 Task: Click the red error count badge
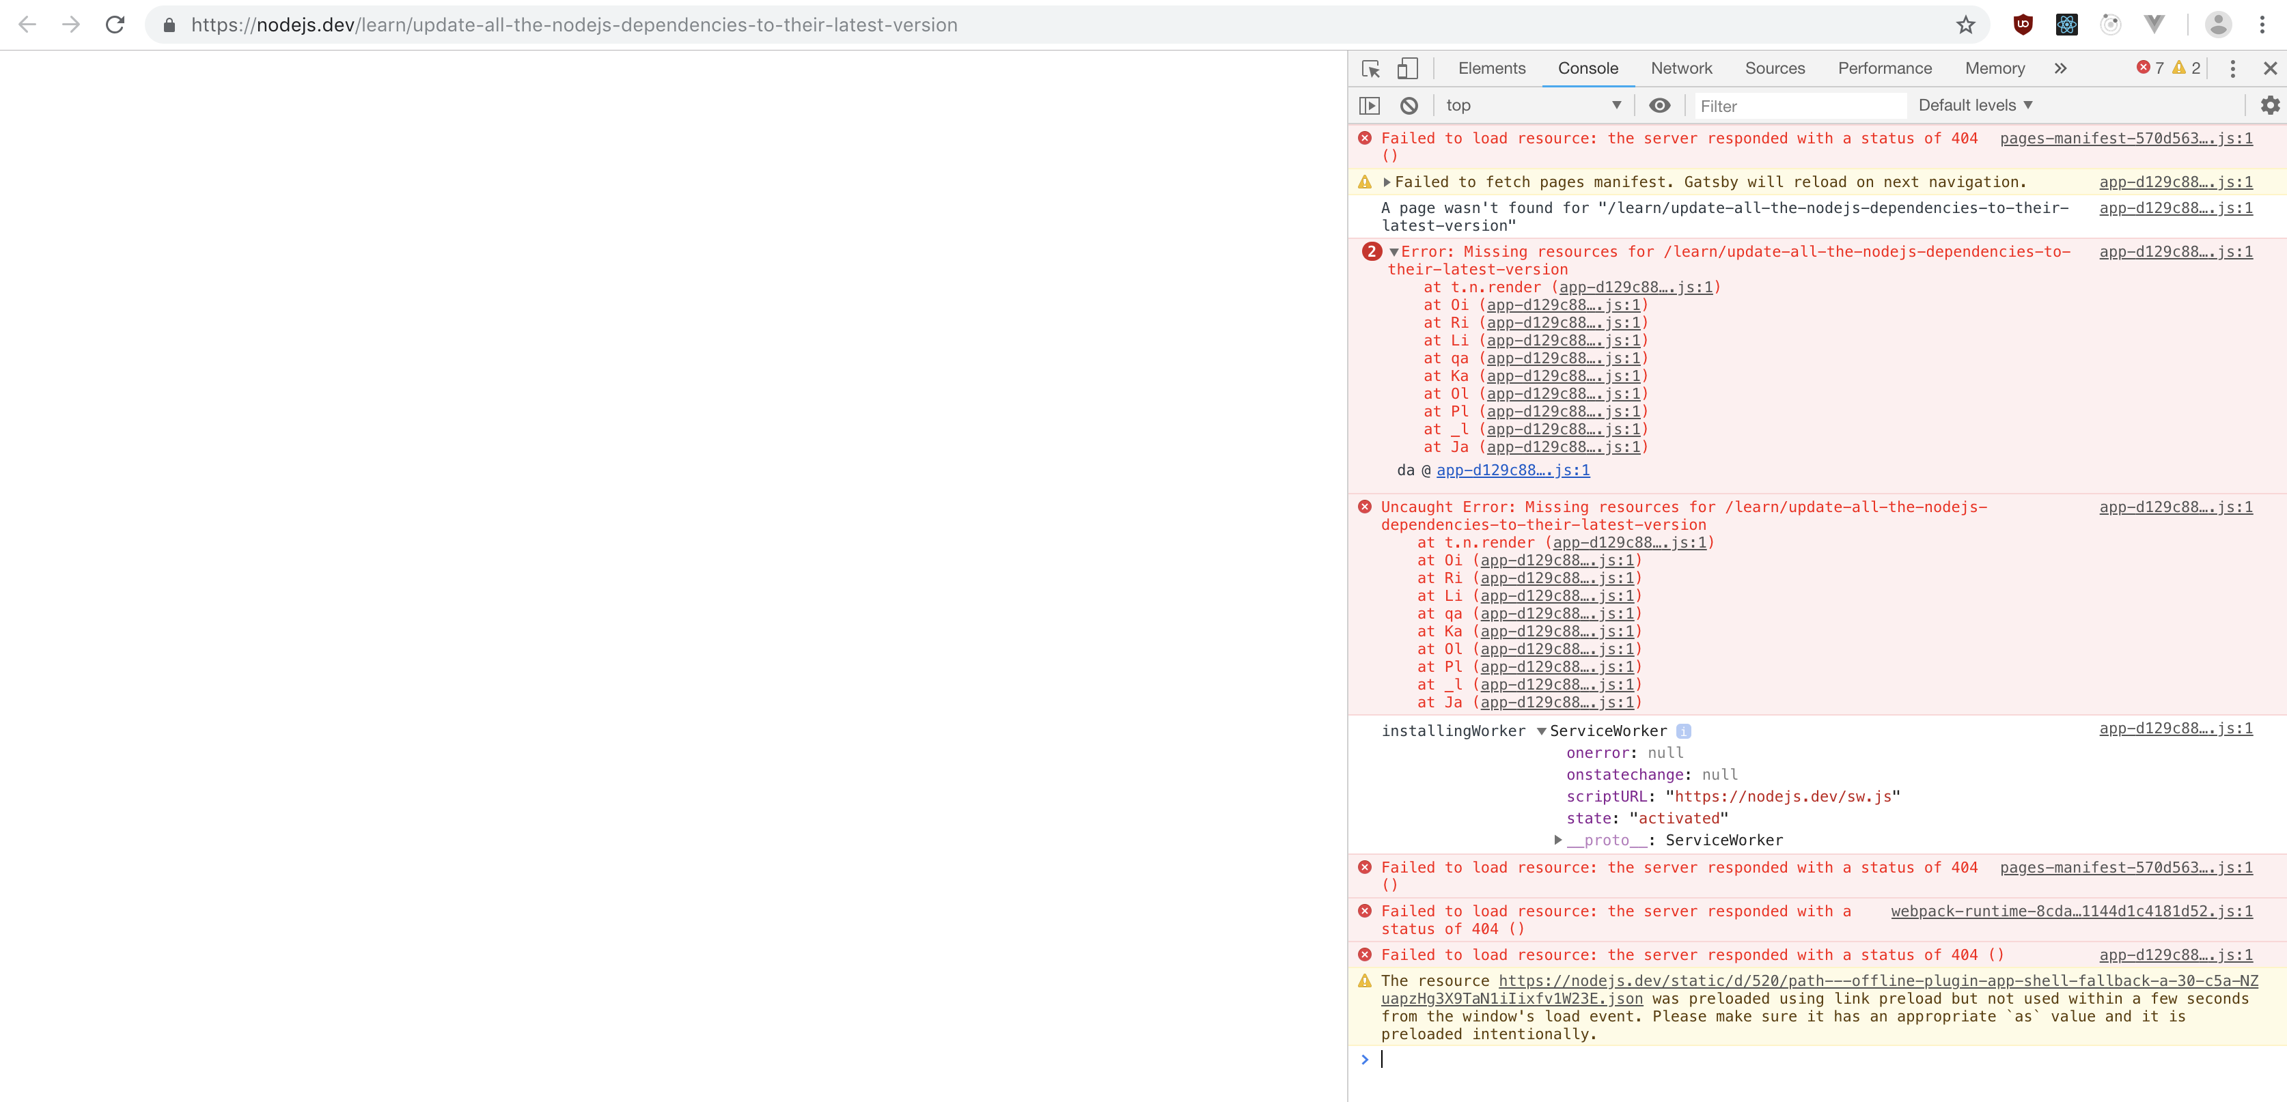tap(2150, 68)
